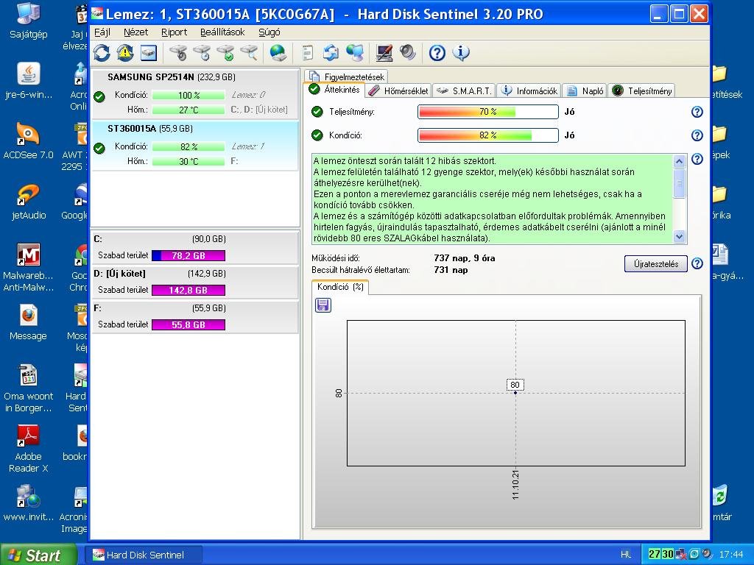Click the HU language indicator in tray
Screen dimensions: 754x565
tap(626, 555)
